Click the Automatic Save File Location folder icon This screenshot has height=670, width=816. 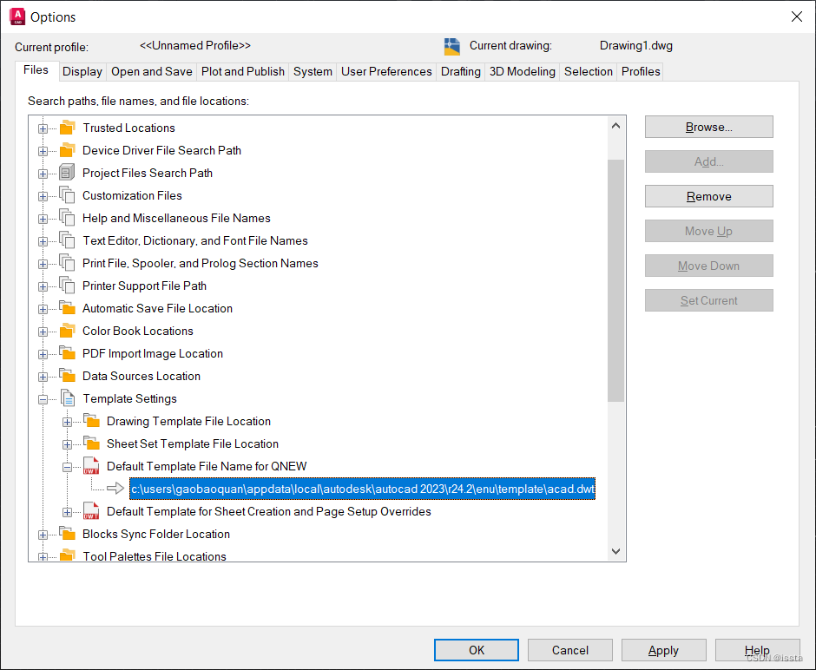pyautogui.click(x=67, y=308)
